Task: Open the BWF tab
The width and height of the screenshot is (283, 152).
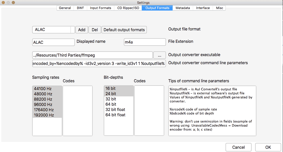Action: pos(80,8)
